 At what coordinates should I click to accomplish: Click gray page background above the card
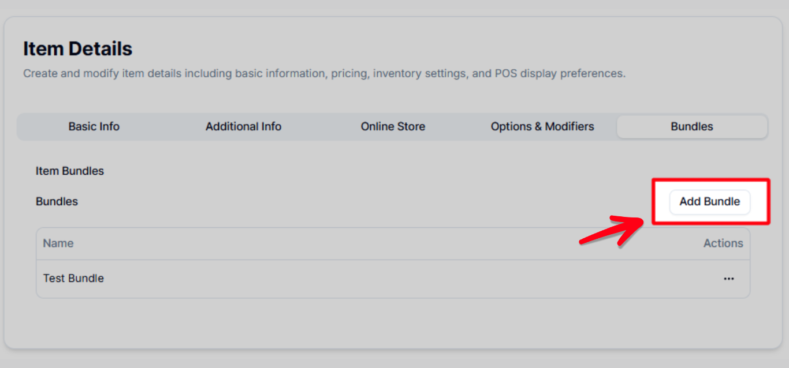393,7
